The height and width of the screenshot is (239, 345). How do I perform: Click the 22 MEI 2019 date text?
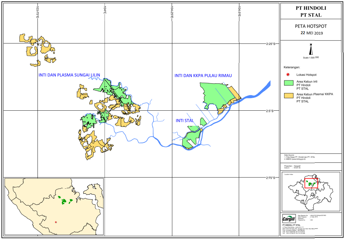[x=312, y=33]
